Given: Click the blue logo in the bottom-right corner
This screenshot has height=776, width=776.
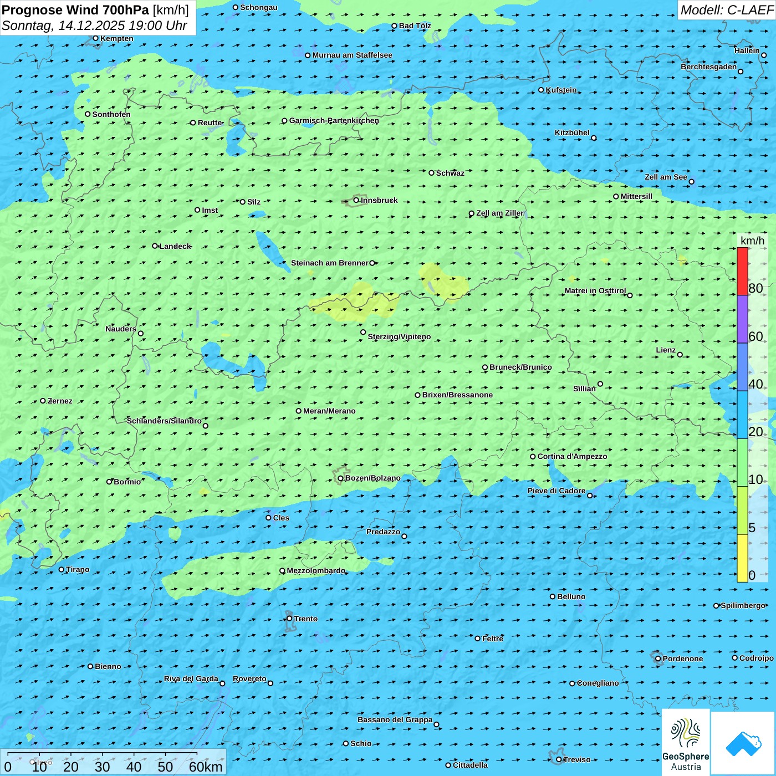Looking at the screenshot, I should (x=743, y=743).
